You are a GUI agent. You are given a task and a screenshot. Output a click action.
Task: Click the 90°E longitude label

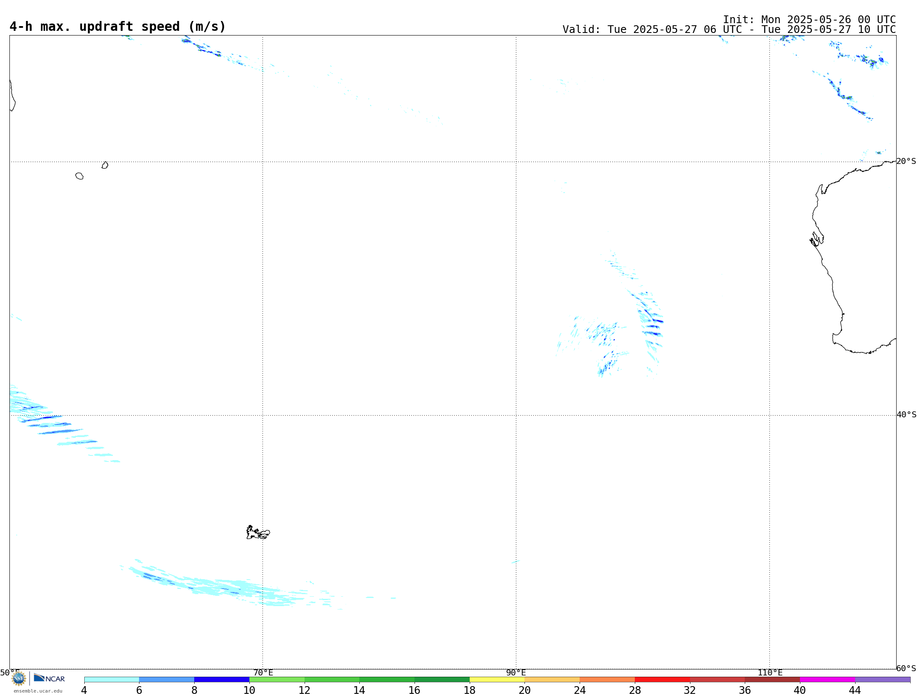point(516,672)
